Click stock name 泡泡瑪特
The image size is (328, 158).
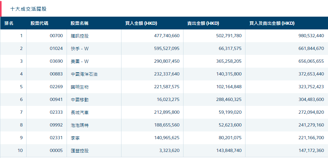tap(80, 125)
